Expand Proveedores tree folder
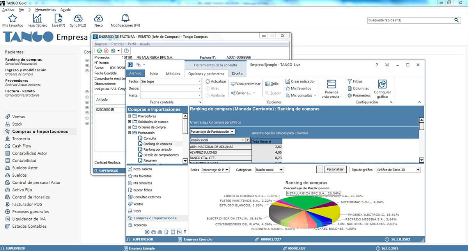This screenshot has height=251, width=468. pyautogui.click(x=129, y=116)
